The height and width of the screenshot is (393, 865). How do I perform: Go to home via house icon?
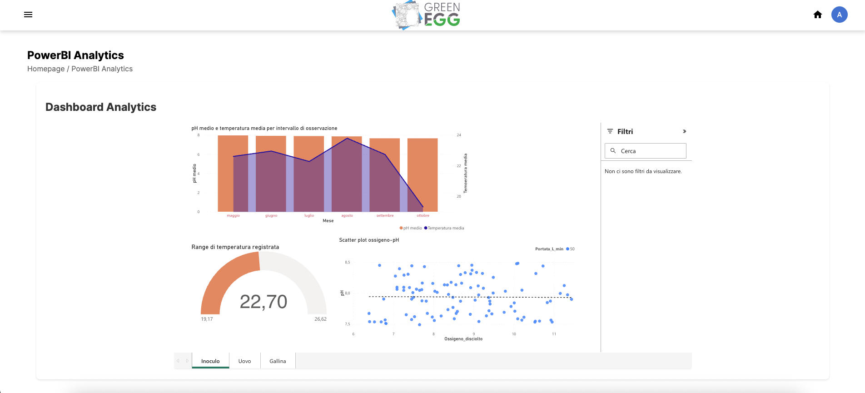(x=818, y=15)
